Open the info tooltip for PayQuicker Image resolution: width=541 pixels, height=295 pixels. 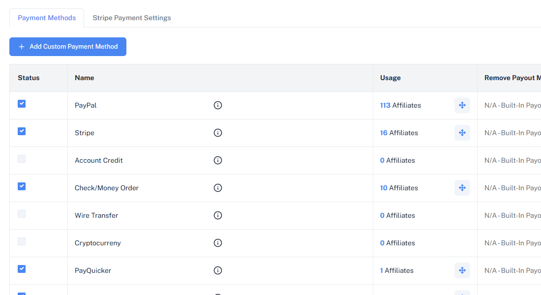click(218, 270)
